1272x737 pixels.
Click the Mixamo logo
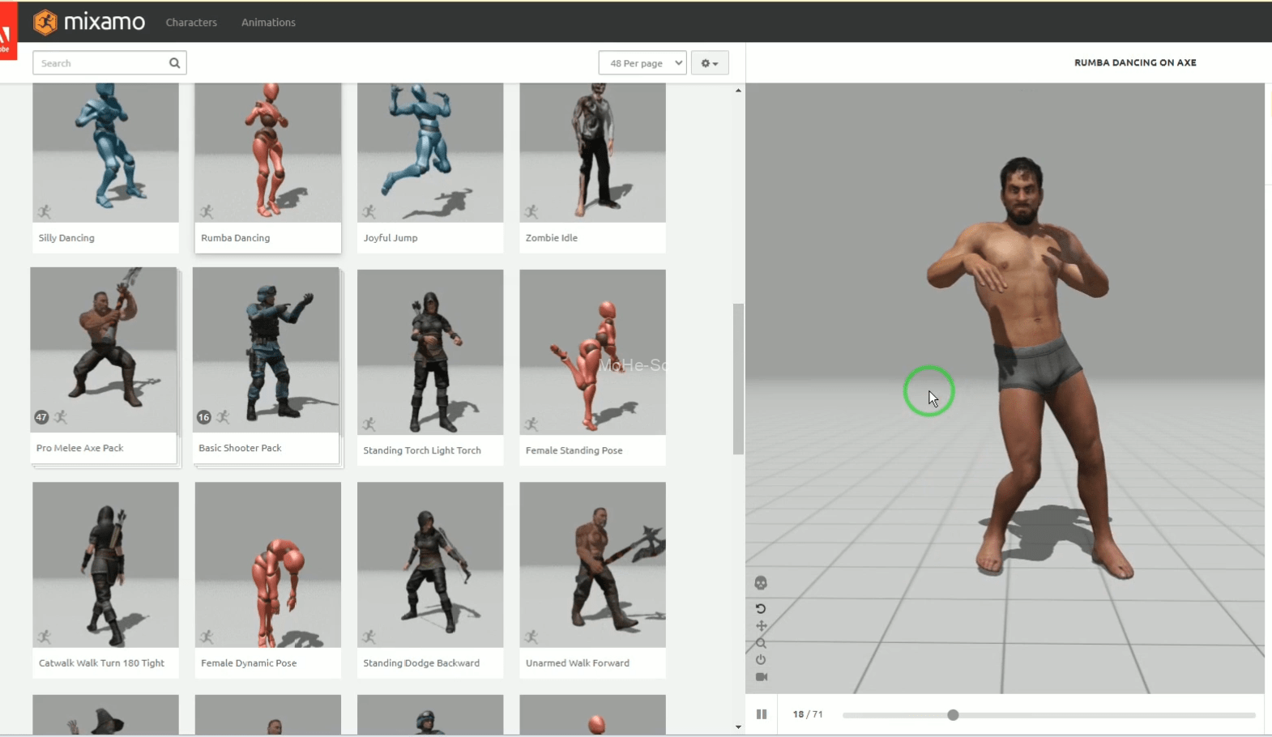(x=89, y=22)
